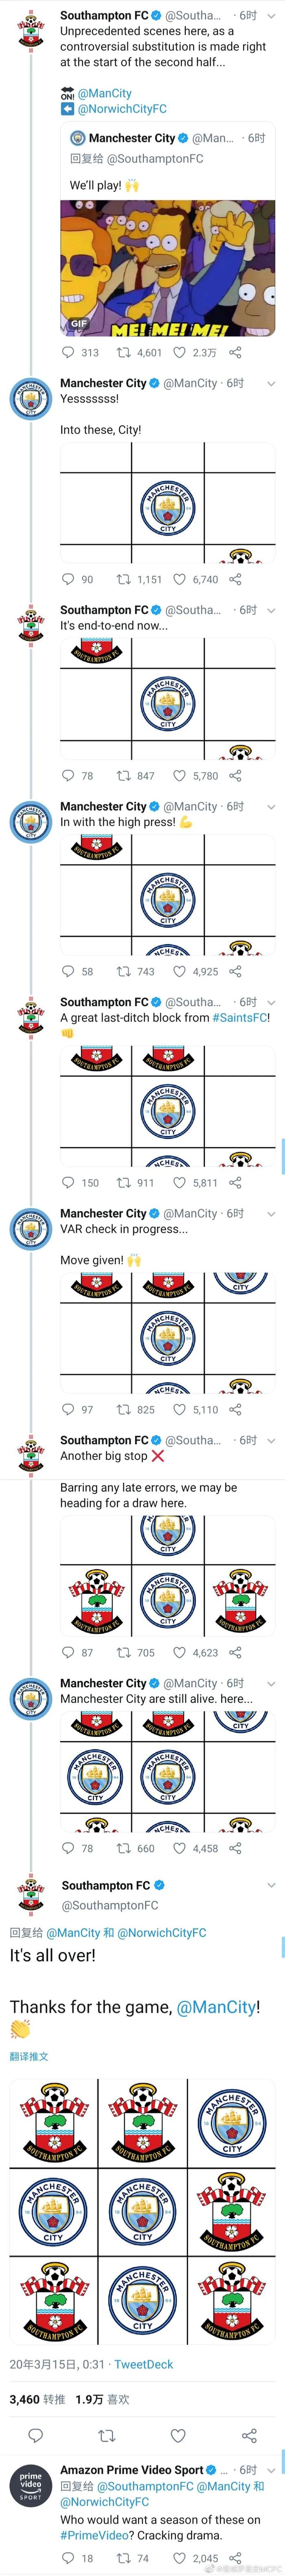
Task: Open chevron menu on 'Yesssssss!' tweet
Action: [271, 383]
